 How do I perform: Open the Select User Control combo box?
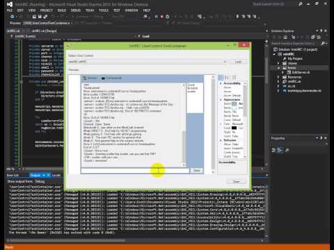(148, 62)
